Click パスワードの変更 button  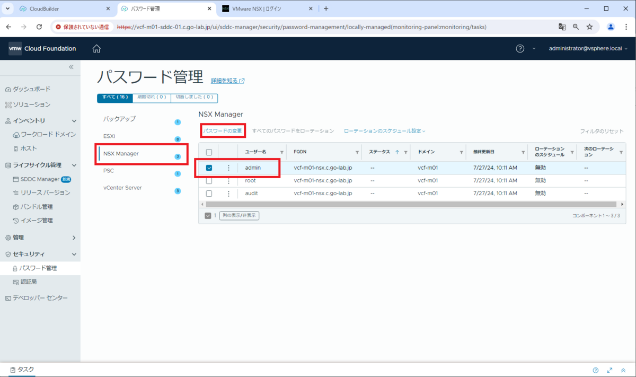tap(223, 131)
